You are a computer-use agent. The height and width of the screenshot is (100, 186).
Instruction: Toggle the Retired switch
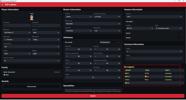coord(180,38)
